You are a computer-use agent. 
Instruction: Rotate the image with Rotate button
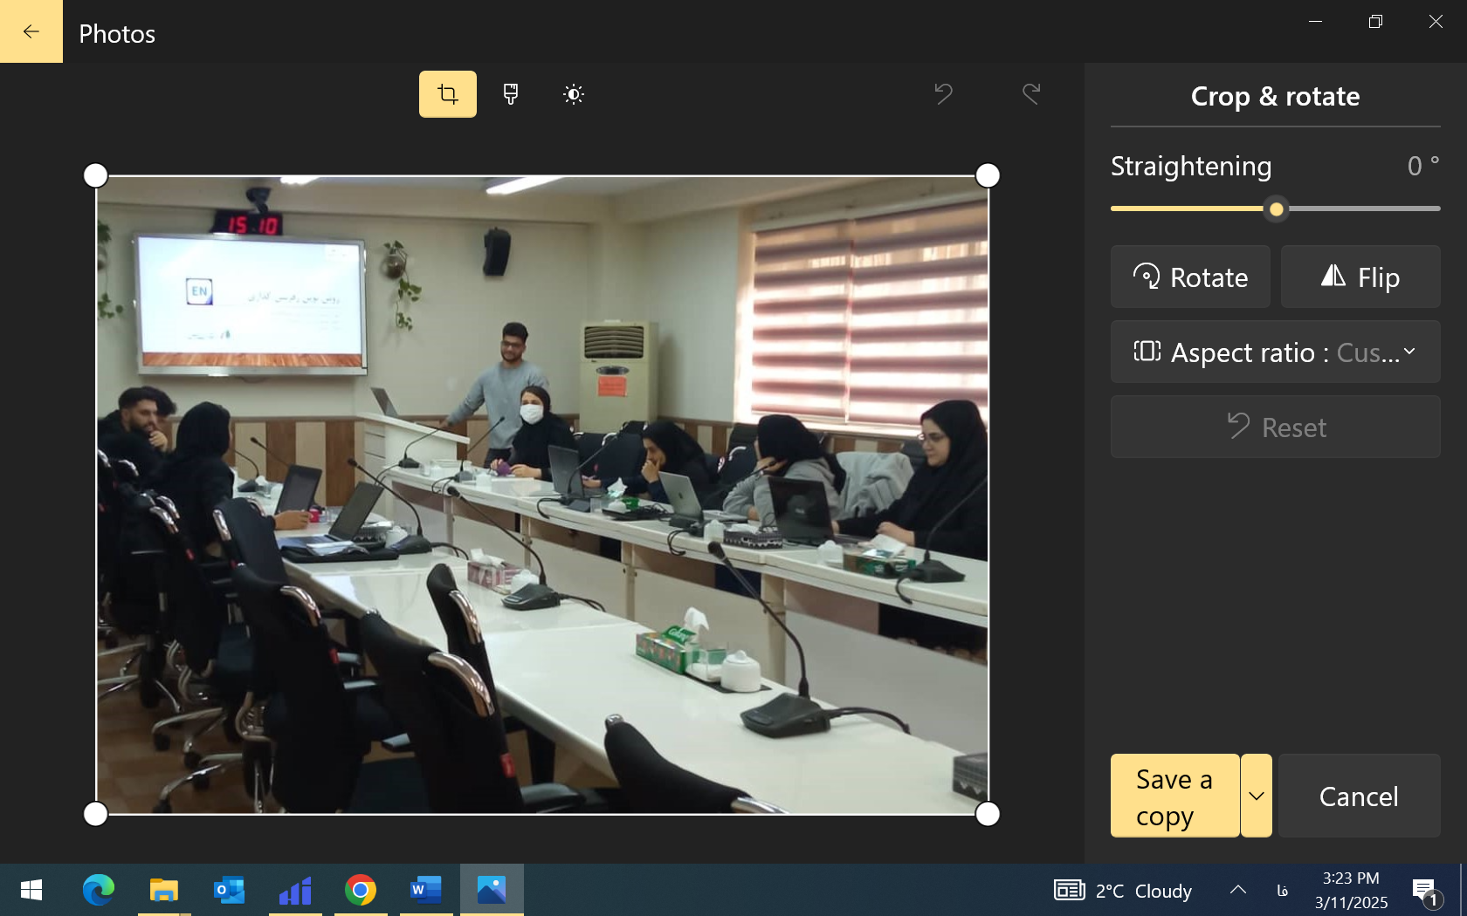tap(1190, 277)
